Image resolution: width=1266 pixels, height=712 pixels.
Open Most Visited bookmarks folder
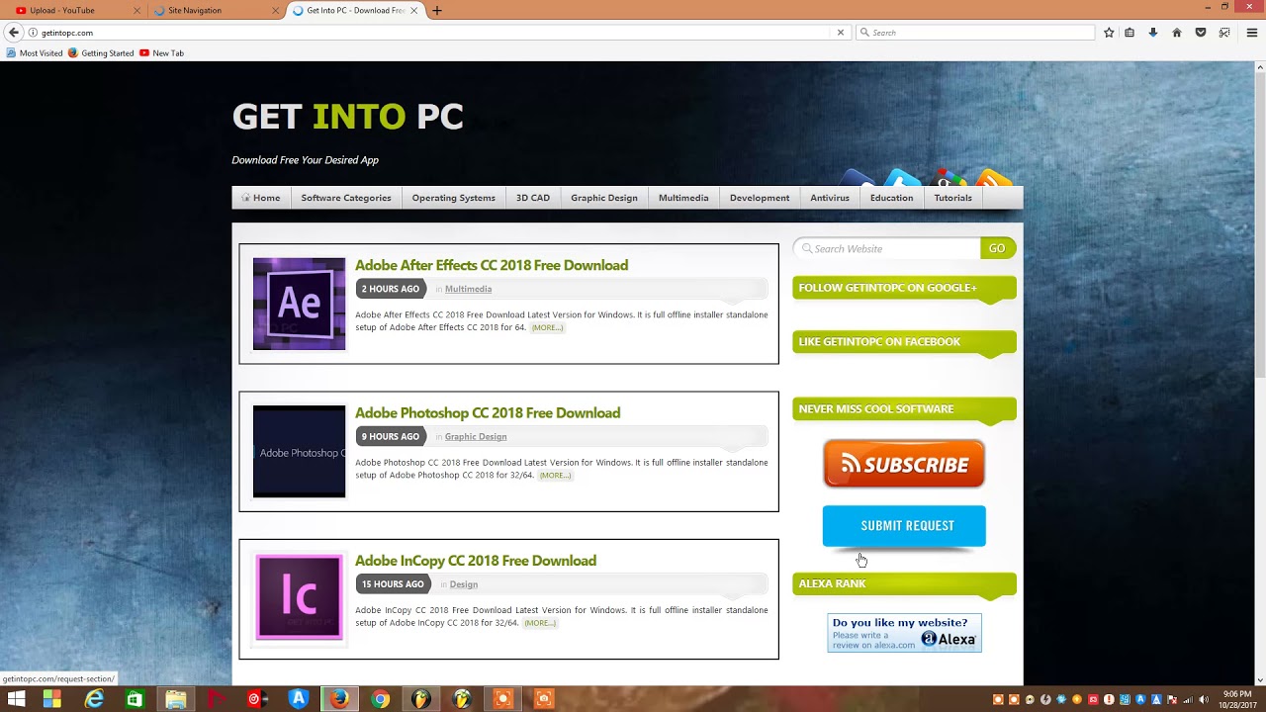[35, 53]
